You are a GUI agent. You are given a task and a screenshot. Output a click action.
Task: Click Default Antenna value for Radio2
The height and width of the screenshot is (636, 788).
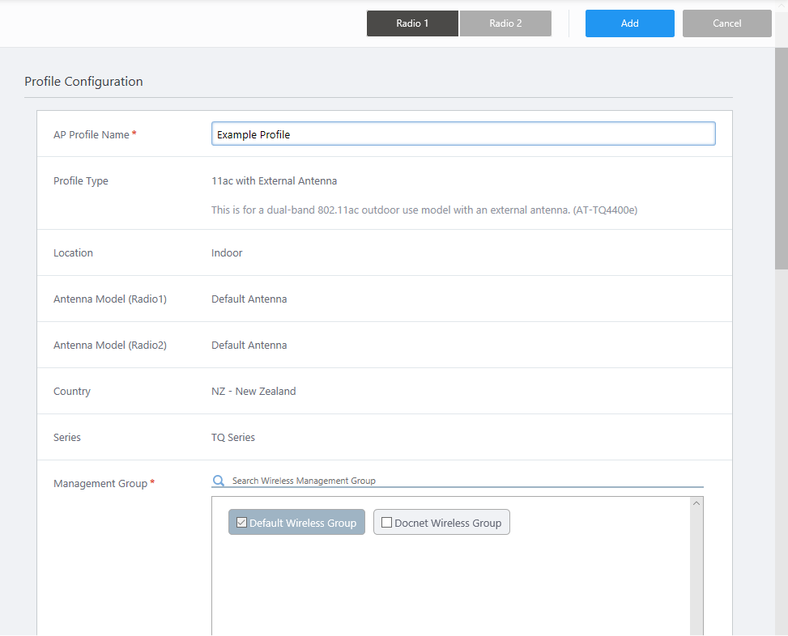(x=249, y=346)
